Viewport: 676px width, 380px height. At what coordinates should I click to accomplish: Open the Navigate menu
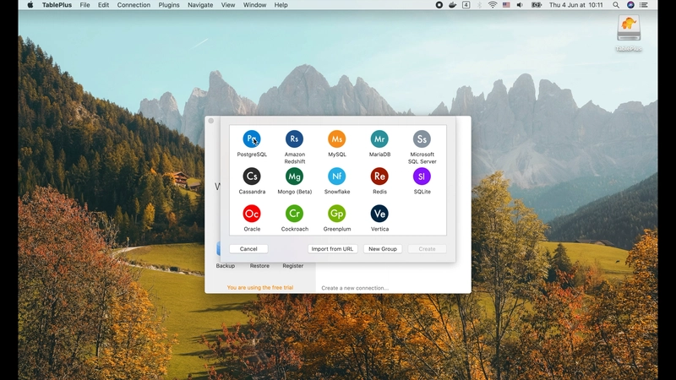[x=200, y=5]
